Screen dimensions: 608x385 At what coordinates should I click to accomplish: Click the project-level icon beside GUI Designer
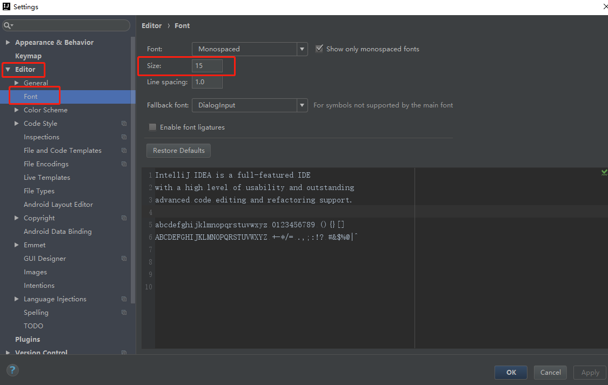(x=124, y=259)
